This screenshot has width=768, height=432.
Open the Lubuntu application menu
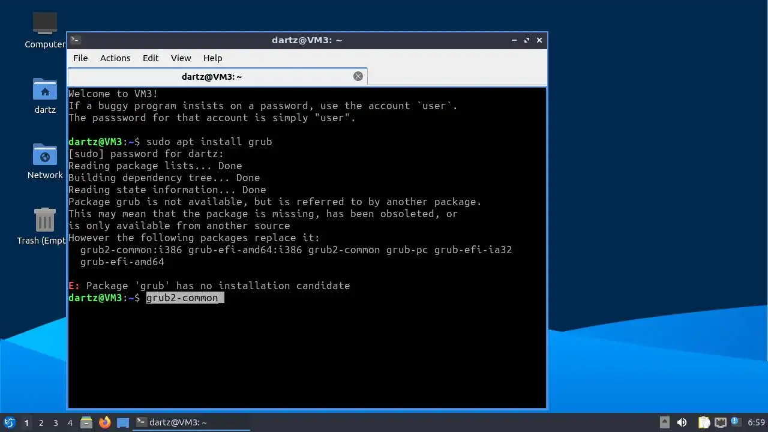coord(10,422)
